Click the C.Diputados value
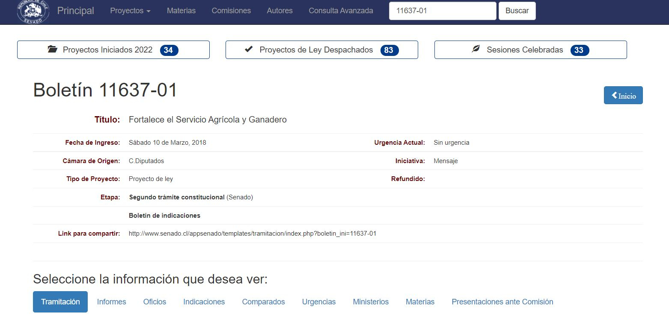This screenshot has width=669, height=330. point(146,161)
